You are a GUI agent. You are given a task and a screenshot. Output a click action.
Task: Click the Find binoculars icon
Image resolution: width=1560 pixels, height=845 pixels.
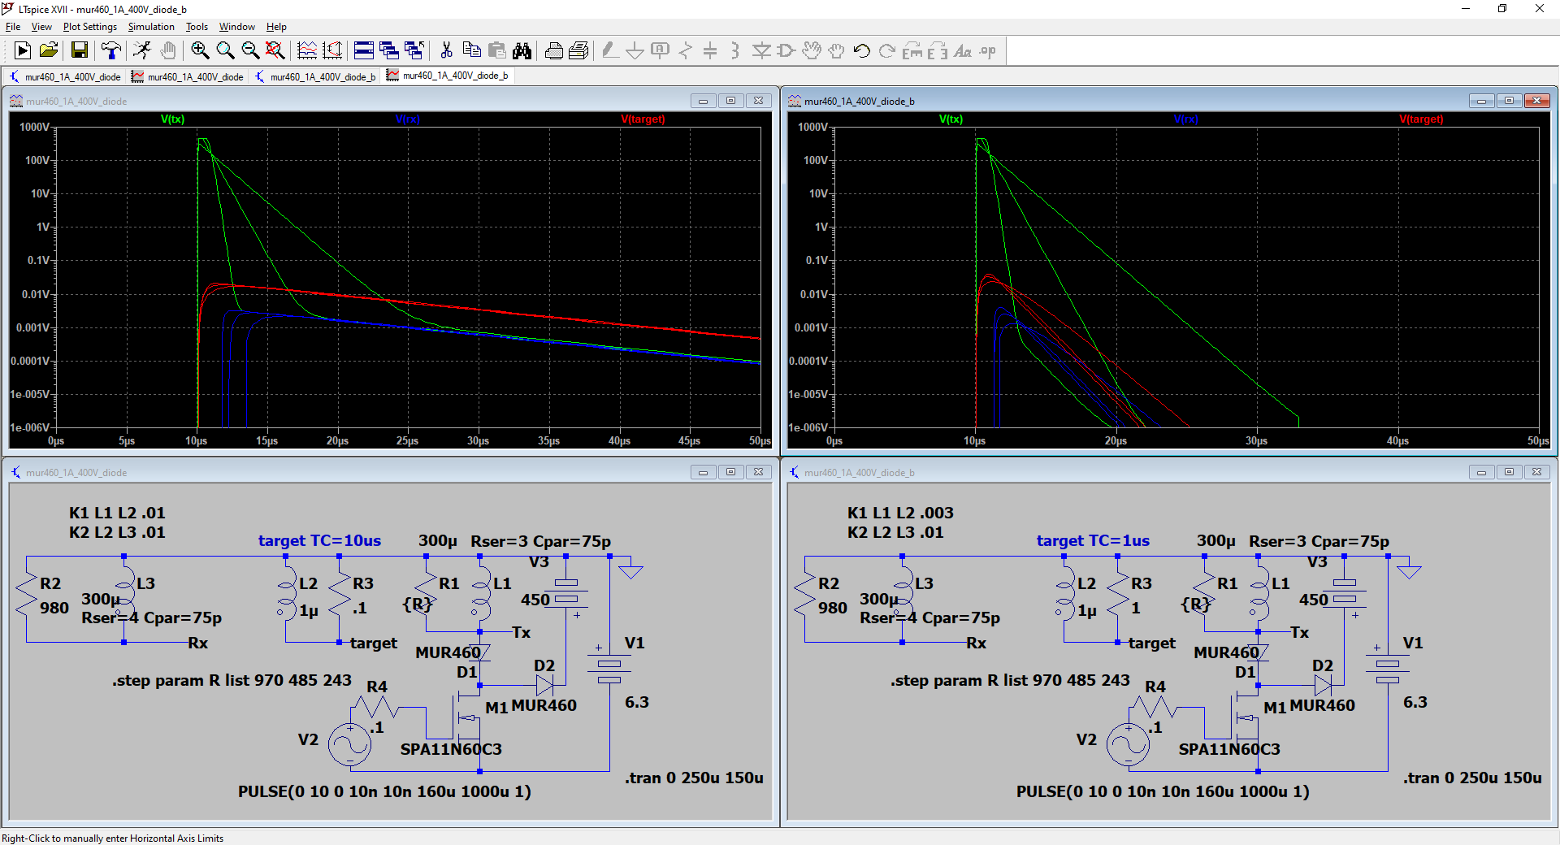click(522, 51)
